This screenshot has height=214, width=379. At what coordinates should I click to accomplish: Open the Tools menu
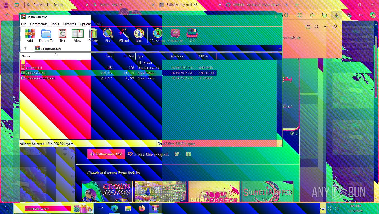(x=55, y=24)
